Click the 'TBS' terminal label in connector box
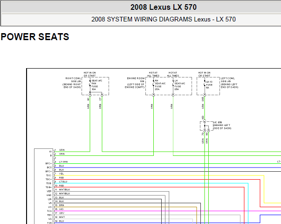281x224 pixels. [49, 215]
